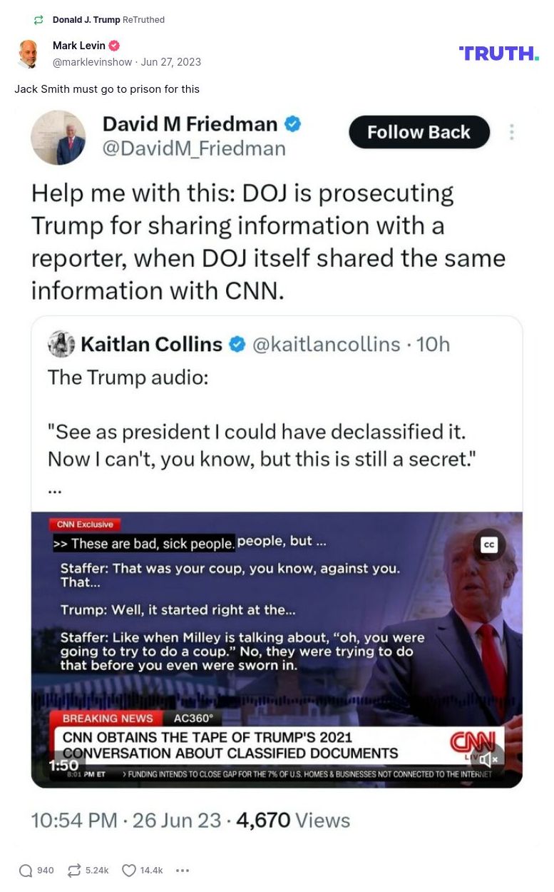Open the three-dot menu on Friedman's post
The image size is (554, 892).
pos(511,132)
